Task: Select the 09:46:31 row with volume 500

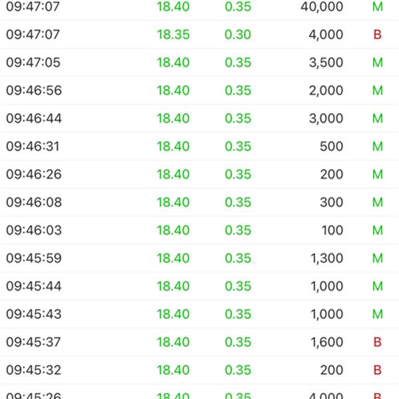Action: [x=199, y=146]
